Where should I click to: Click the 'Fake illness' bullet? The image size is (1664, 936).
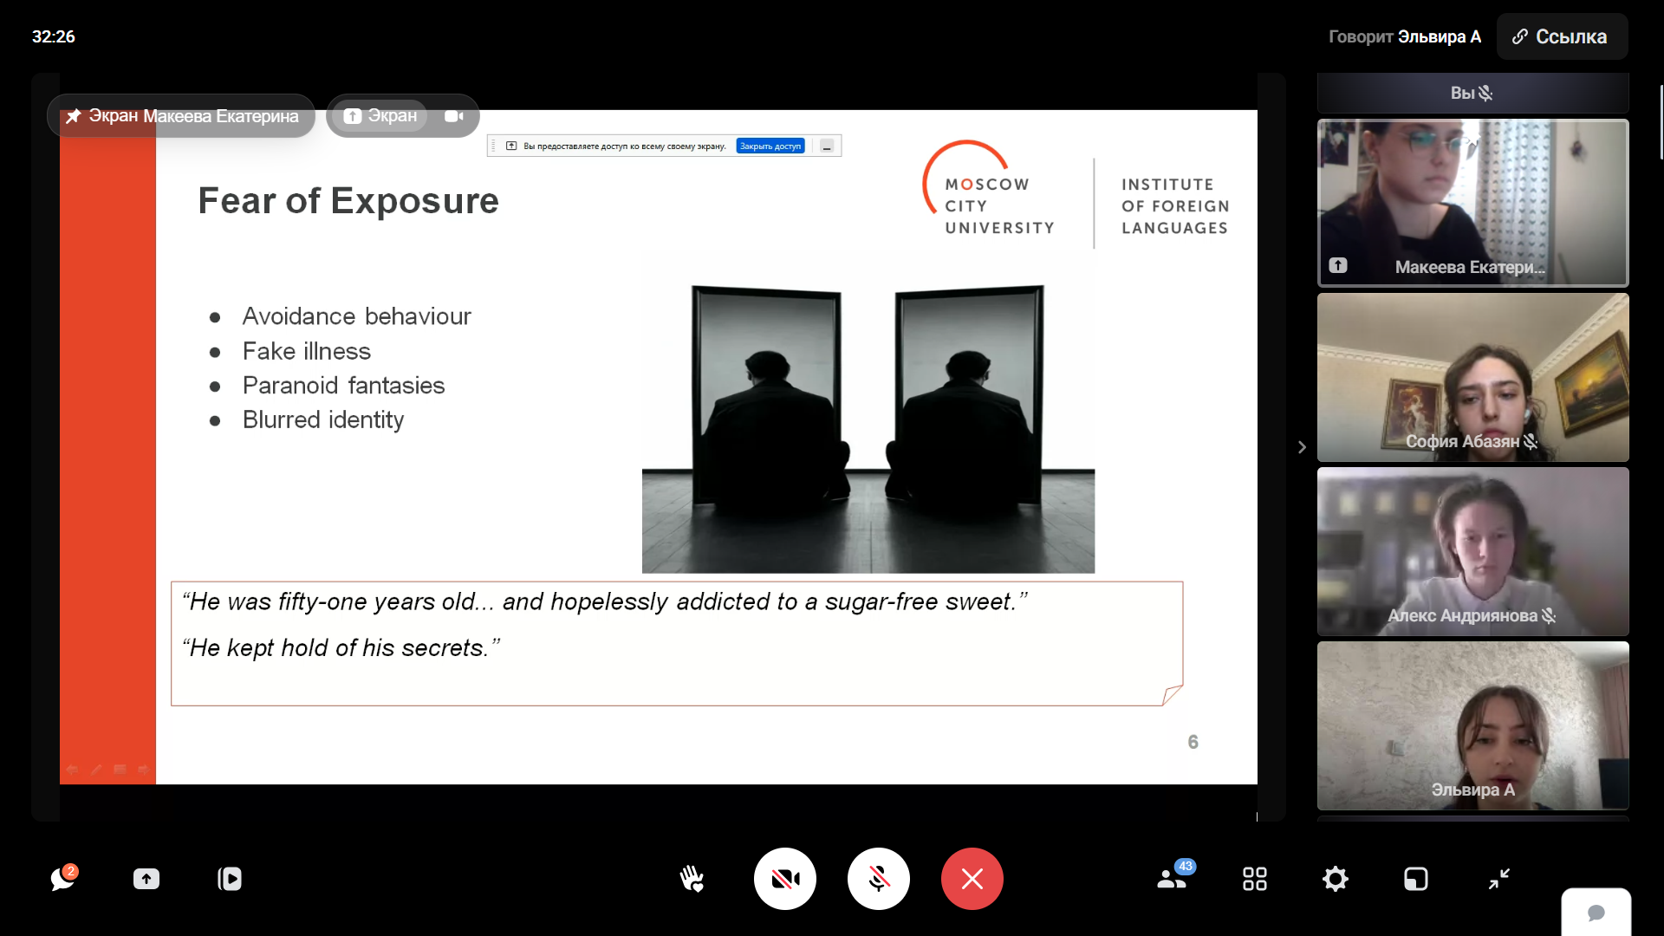pos(307,351)
